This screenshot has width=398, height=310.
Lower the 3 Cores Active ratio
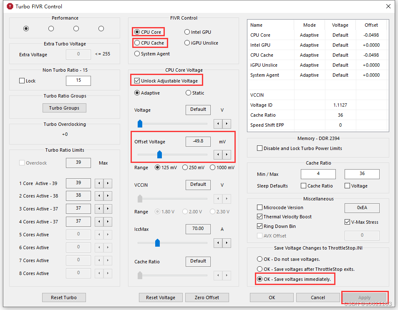(99, 209)
